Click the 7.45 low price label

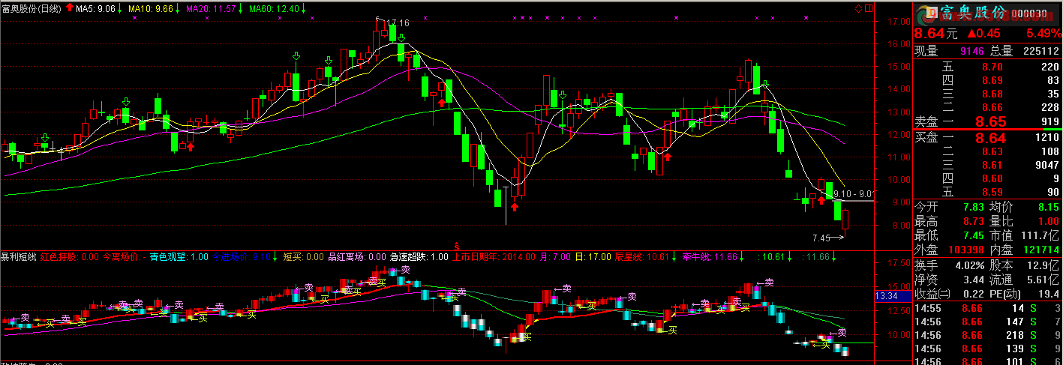[x=822, y=238]
